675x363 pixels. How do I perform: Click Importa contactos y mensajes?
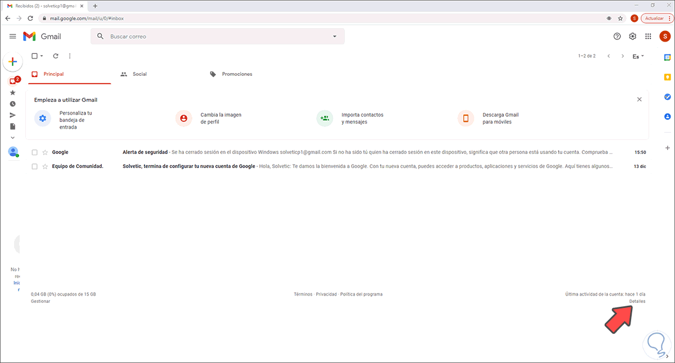[350, 118]
